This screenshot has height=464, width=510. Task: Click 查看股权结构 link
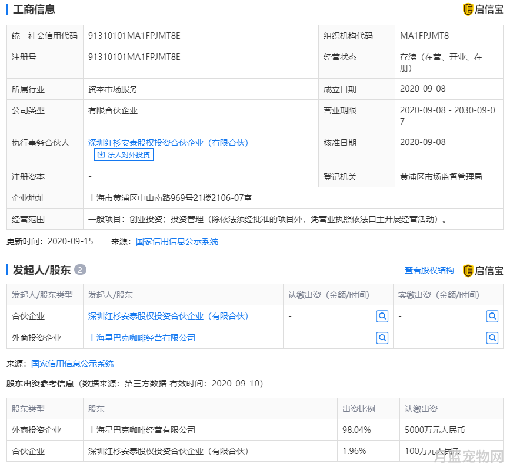click(x=429, y=271)
